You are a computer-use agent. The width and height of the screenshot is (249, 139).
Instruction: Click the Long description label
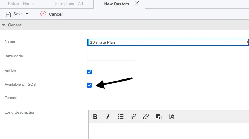tap(20, 112)
